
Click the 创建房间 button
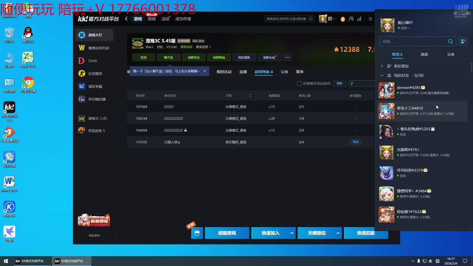coord(227,233)
